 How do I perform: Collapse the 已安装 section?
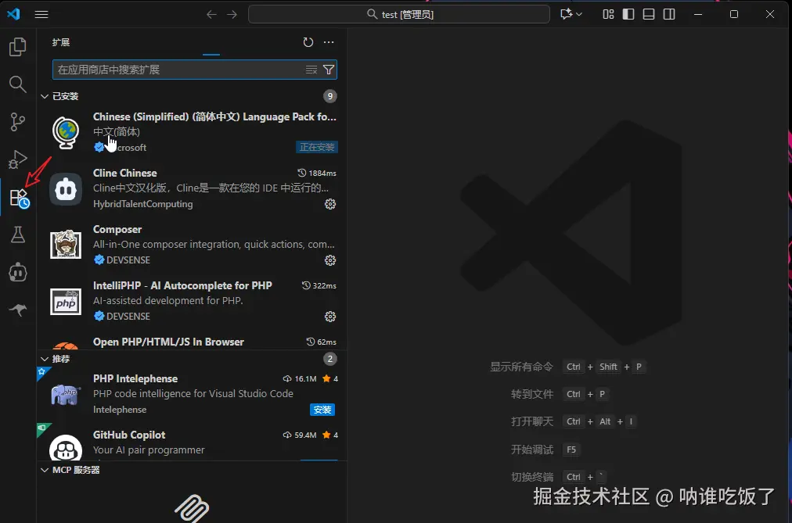coord(45,96)
